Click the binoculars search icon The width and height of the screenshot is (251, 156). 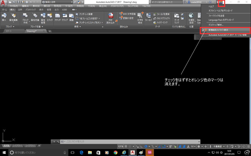[185, 2]
